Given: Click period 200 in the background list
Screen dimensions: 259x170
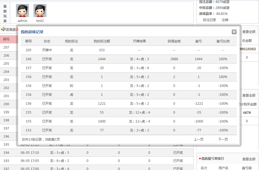Looking at the screenshot, I should coord(6,104).
